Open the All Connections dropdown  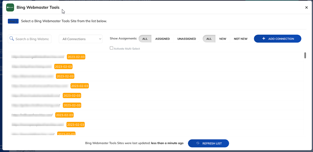point(81,39)
